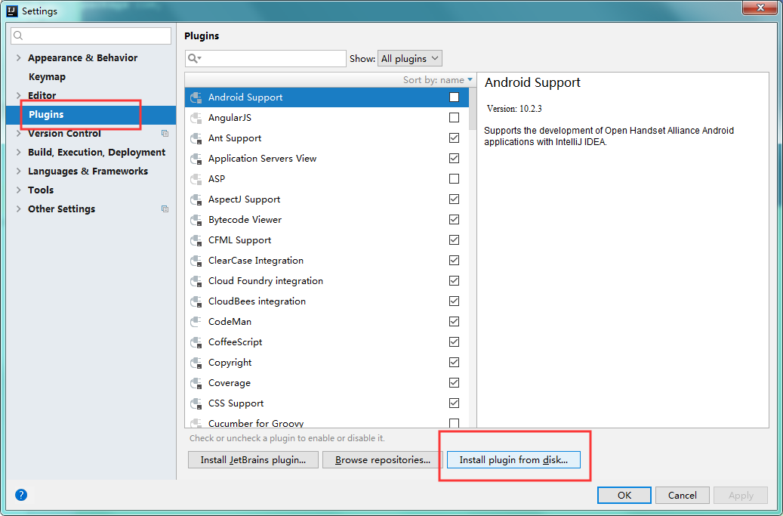
Task: Click the project-level icon beside Version Control
Action: 165,134
